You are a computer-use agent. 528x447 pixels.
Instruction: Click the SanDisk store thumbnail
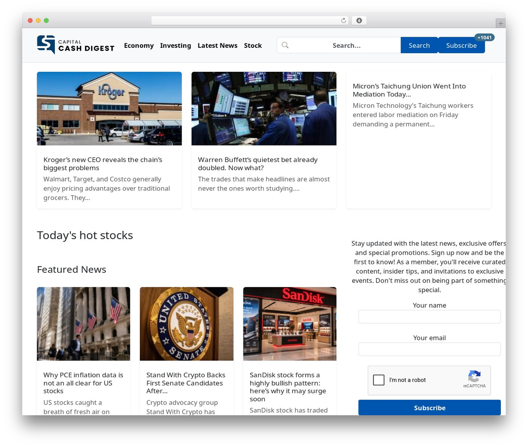(290, 324)
